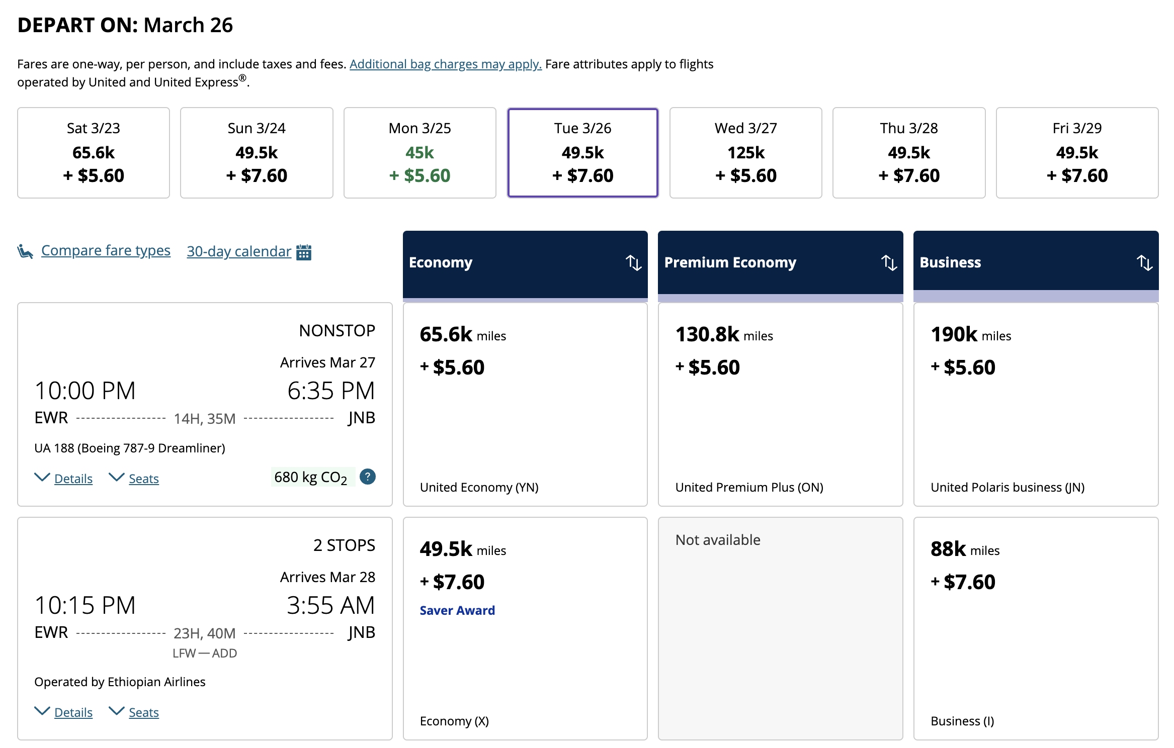The image size is (1174, 748).
Task: Switch to the Wed 3/27 date tab
Action: click(x=746, y=153)
